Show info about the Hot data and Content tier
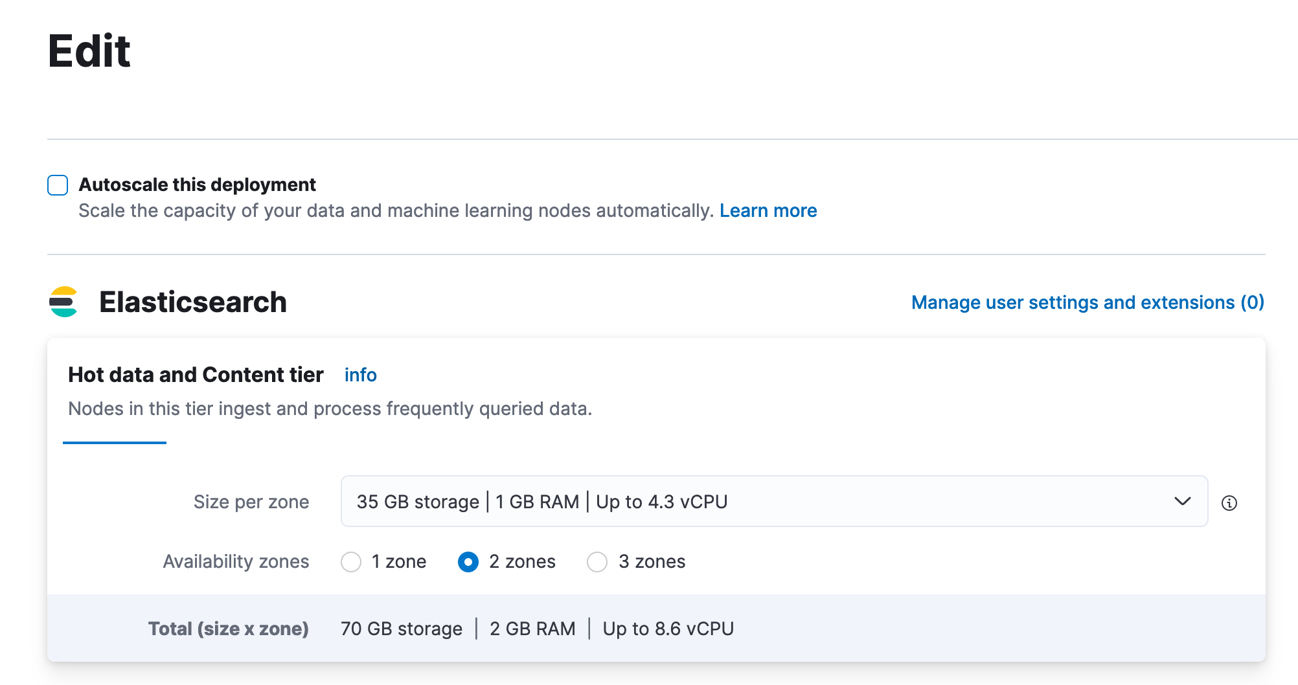This screenshot has height=685, width=1298. tap(360, 375)
